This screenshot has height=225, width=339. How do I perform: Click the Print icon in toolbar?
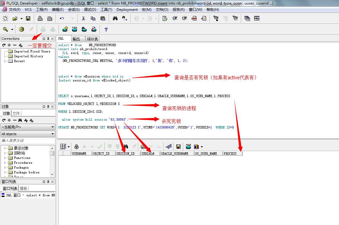tap(40, 18)
